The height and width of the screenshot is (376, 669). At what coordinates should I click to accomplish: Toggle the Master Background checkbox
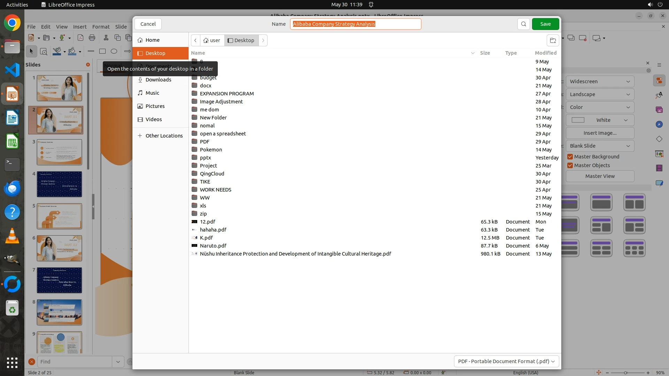[x=570, y=157]
